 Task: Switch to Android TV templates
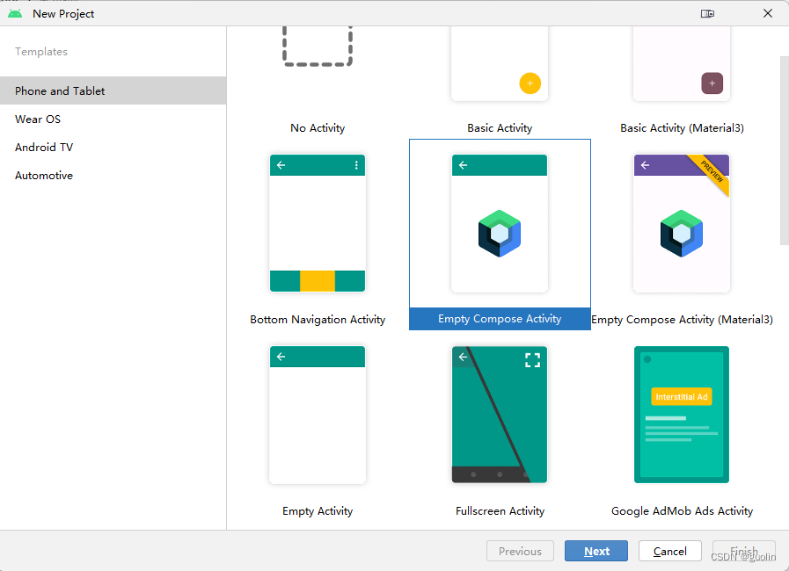pyautogui.click(x=113, y=148)
